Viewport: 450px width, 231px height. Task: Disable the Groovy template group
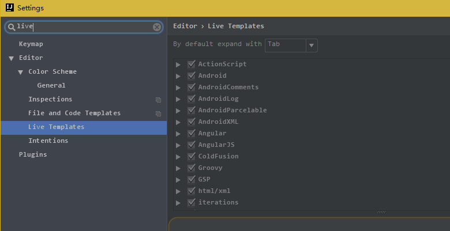coord(192,168)
